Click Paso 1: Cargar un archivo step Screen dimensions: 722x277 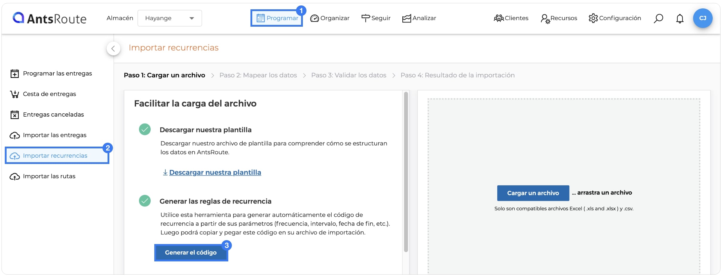[x=164, y=75]
